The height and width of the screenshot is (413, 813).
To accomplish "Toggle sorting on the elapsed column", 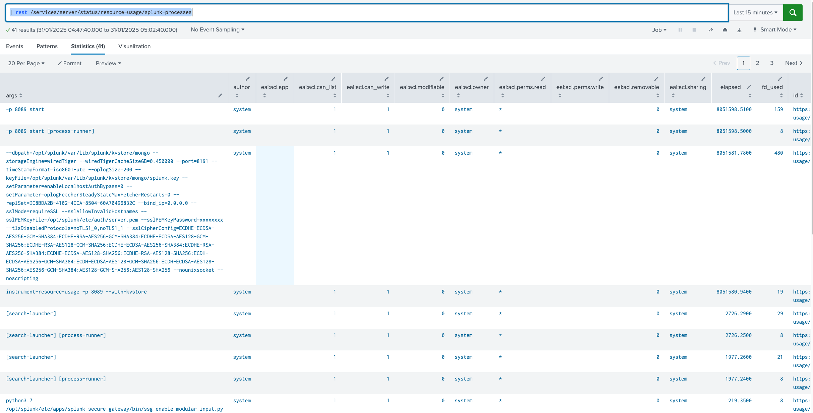I will [750, 95].
